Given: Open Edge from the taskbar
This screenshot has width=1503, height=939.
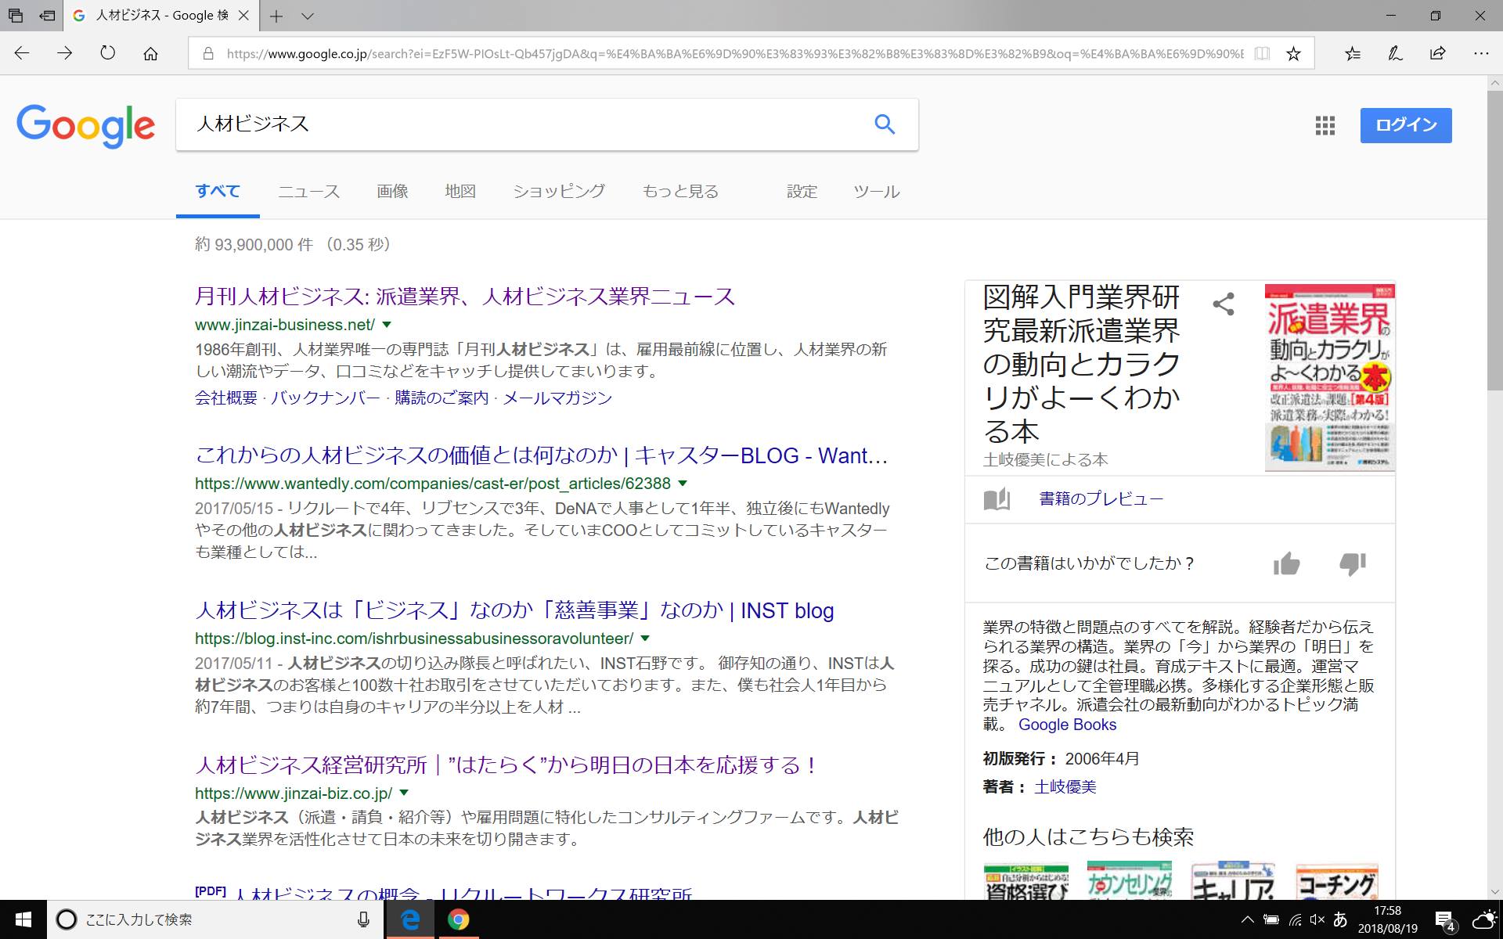Looking at the screenshot, I should tap(410, 919).
